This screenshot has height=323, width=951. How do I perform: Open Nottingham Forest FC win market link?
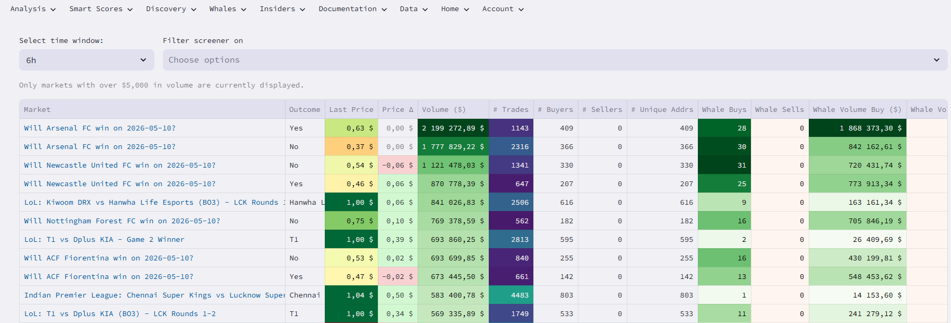pos(122,221)
